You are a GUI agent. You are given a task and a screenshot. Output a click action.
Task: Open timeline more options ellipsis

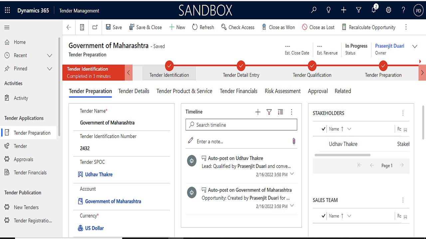pyautogui.click(x=292, y=112)
